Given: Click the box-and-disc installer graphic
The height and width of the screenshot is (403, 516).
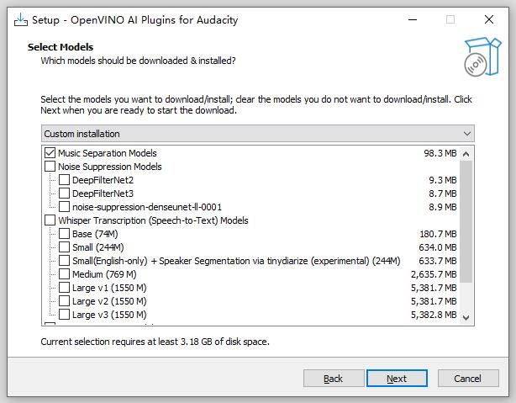Looking at the screenshot, I should pyautogui.click(x=482, y=57).
